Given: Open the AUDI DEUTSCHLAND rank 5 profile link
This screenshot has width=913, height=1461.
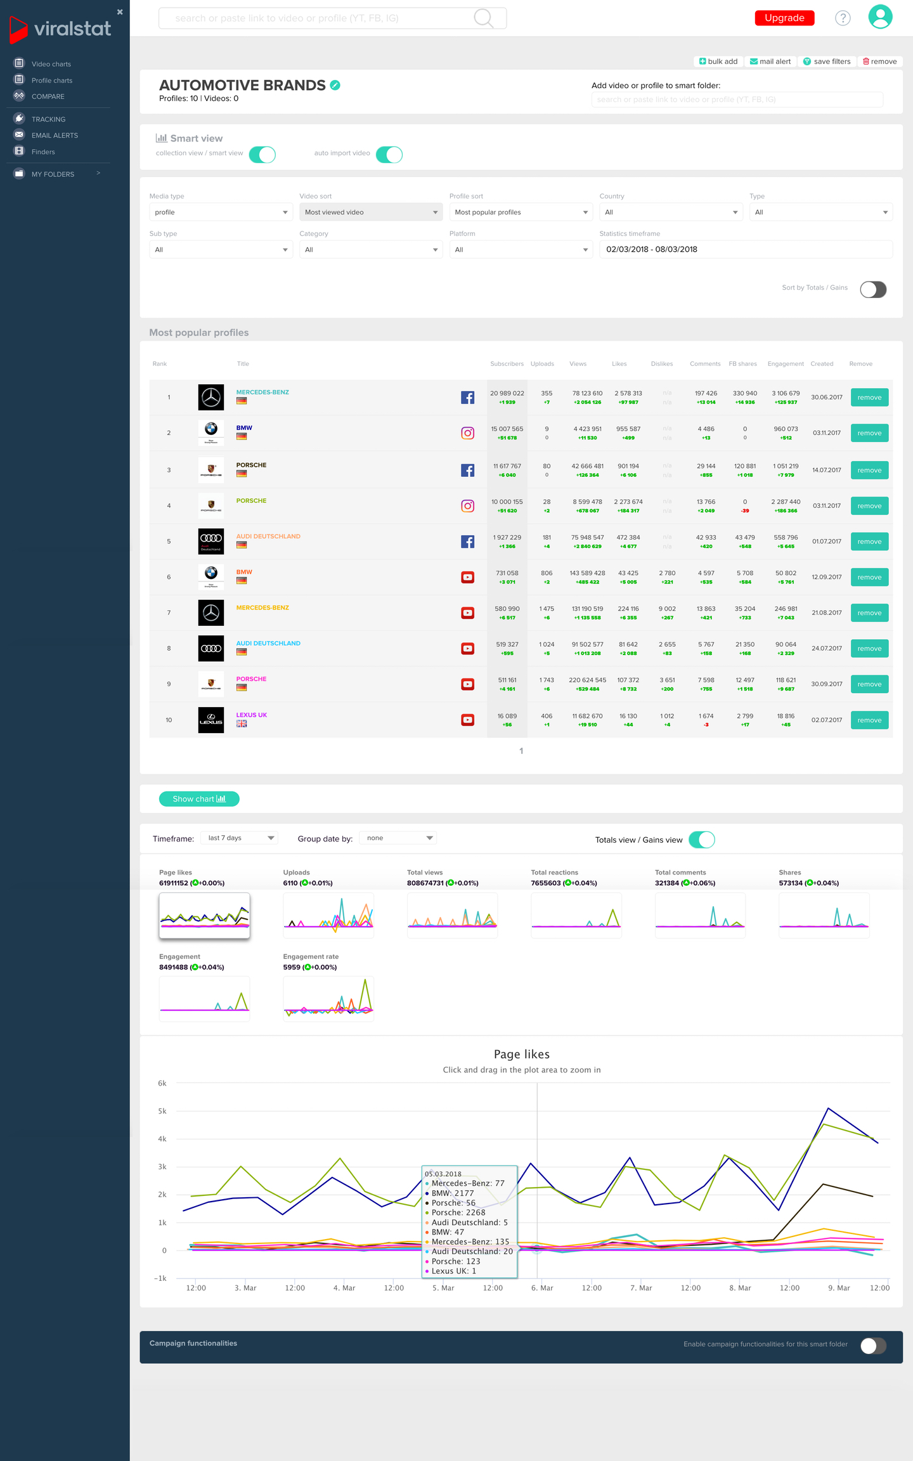Looking at the screenshot, I should point(268,536).
